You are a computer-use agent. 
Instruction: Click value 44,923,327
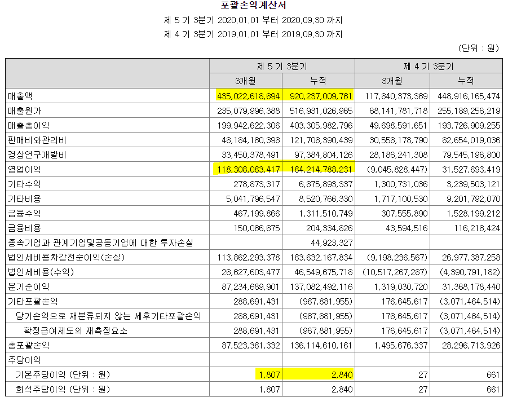point(332,242)
